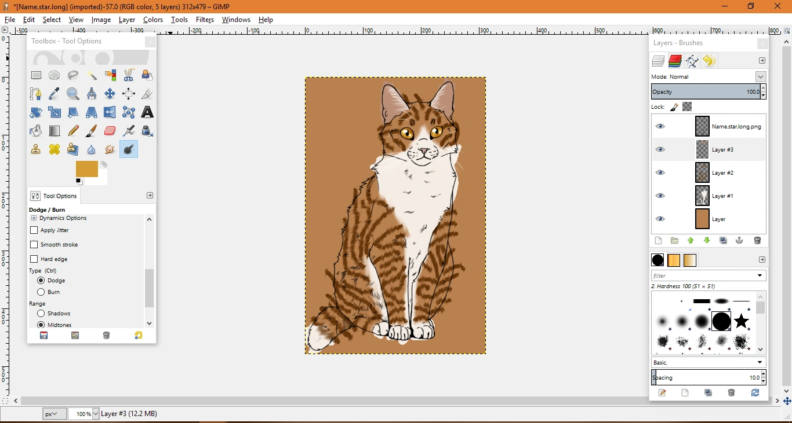Open the 'Basic,' brush tag dropdown
The width and height of the screenshot is (792, 423).
pos(760,363)
